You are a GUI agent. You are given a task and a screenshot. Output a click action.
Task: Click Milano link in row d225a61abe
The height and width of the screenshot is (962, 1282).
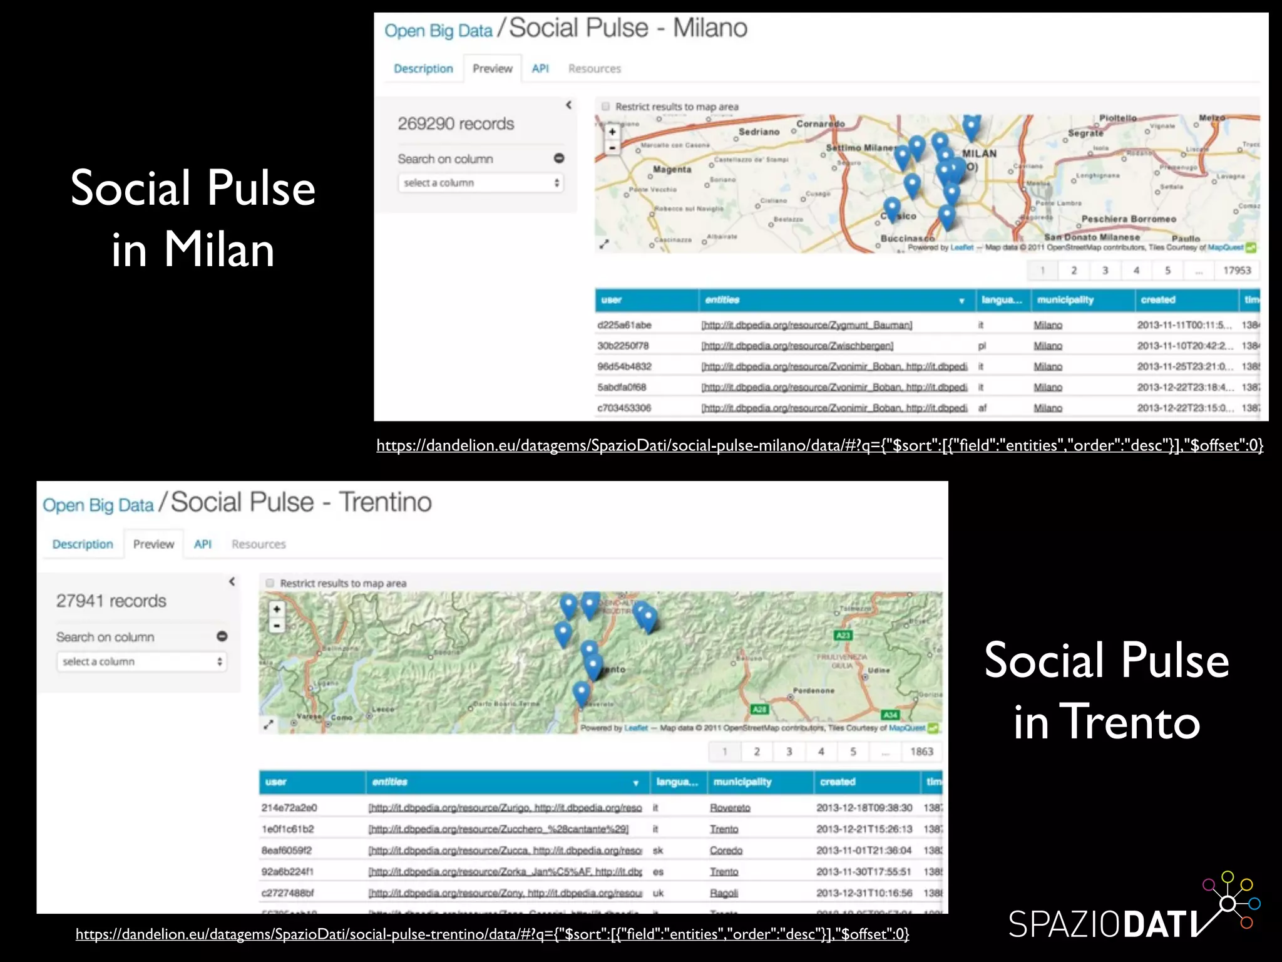1048,325
